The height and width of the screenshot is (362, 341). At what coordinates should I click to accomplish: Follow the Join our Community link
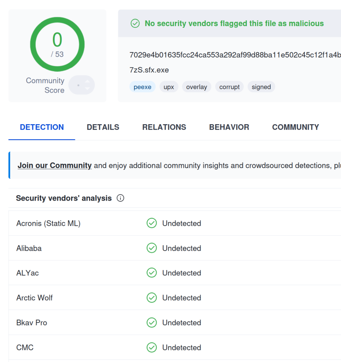click(55, 165)
